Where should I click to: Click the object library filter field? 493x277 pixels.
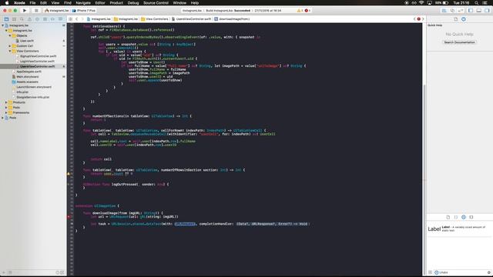pos(461,272)
